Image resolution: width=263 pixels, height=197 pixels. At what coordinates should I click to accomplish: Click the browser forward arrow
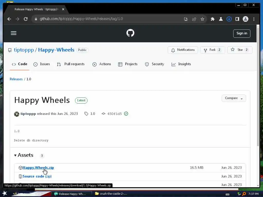[x=17, y=19]
